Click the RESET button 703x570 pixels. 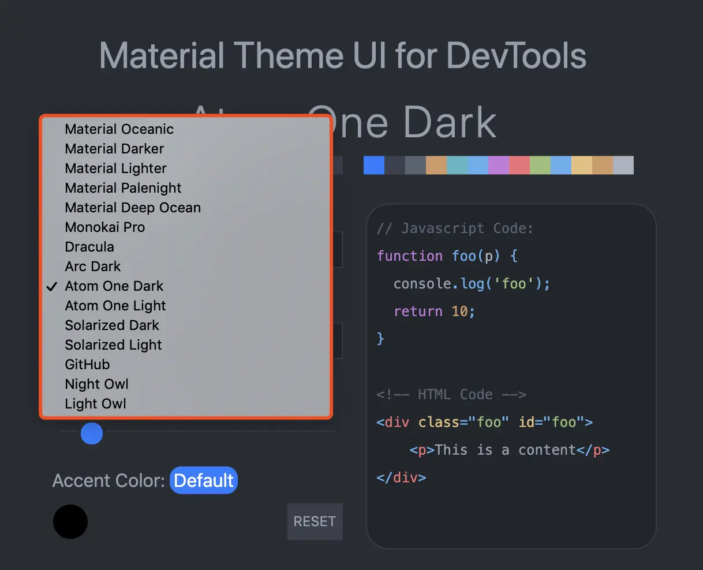[x=315, y=522]
